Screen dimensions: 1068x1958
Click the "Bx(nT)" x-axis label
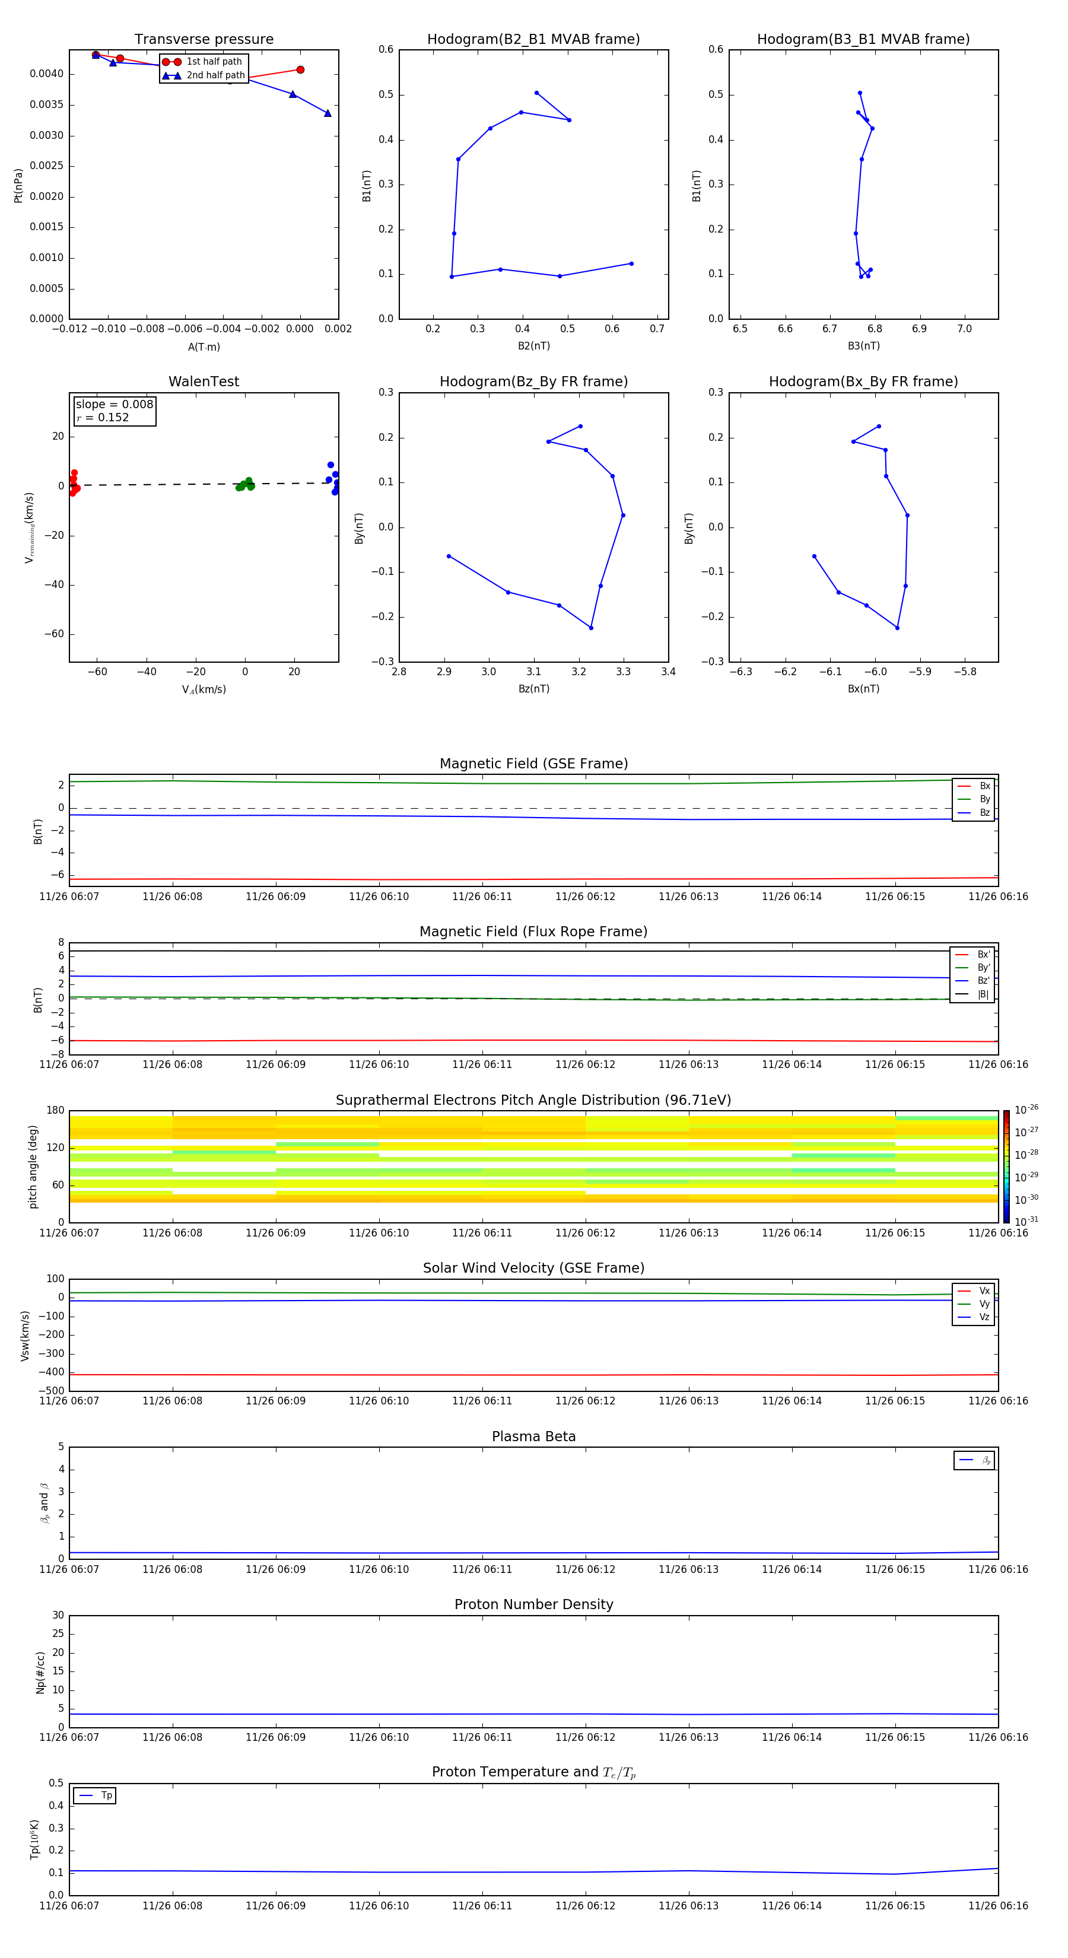863,689
